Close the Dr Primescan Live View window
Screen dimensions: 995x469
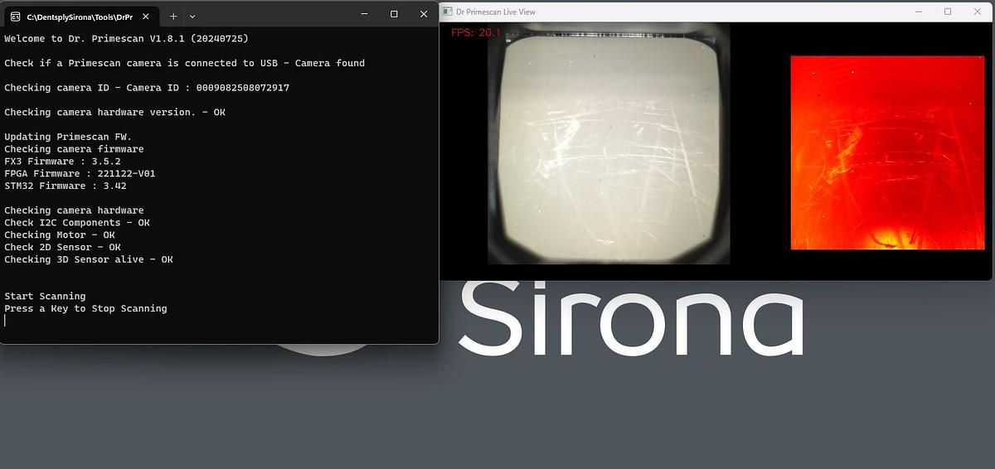coord(977,12)
